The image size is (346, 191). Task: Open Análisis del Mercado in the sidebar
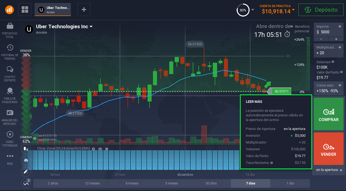click(x=10, y=117)
